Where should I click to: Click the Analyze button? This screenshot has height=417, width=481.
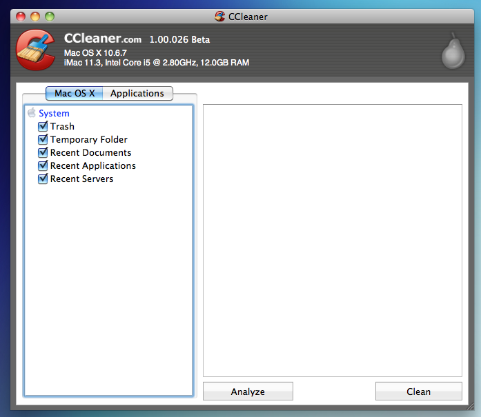click(x=248, y=391)
